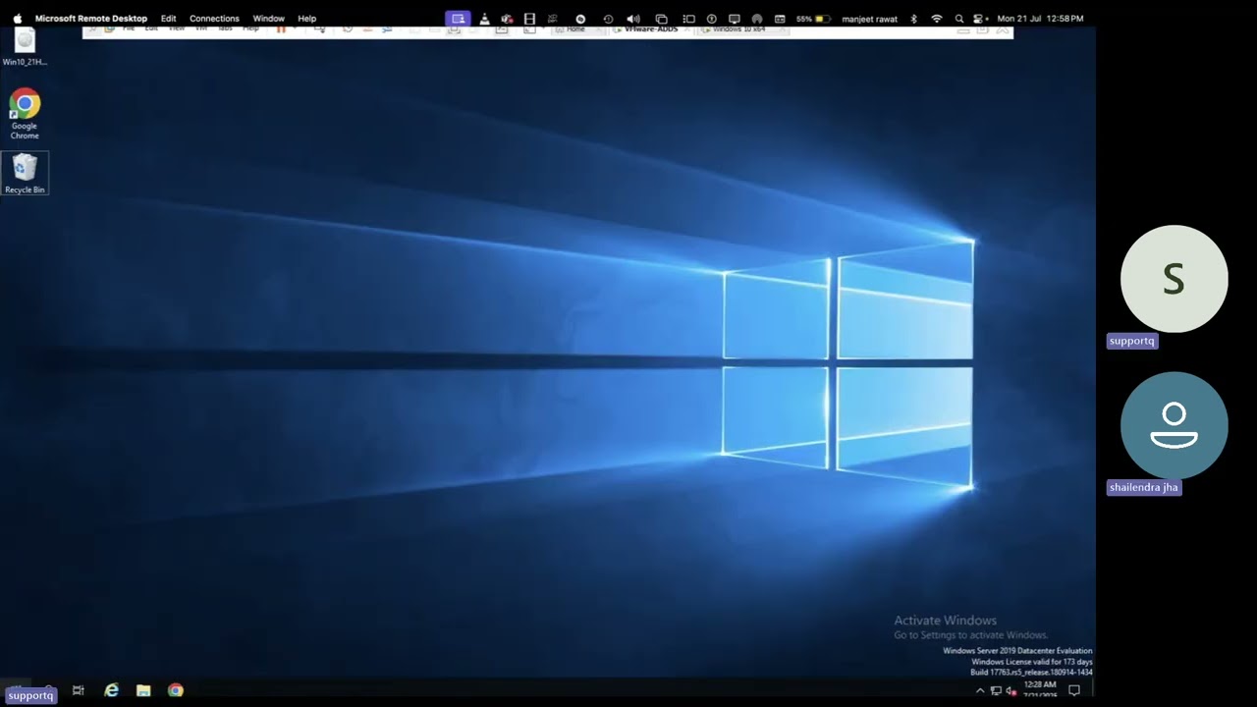Viewport: 1257px width, 707px height.
Task: Open the Help menu in Mac menu bar
Action: click(x=307, y=18)
